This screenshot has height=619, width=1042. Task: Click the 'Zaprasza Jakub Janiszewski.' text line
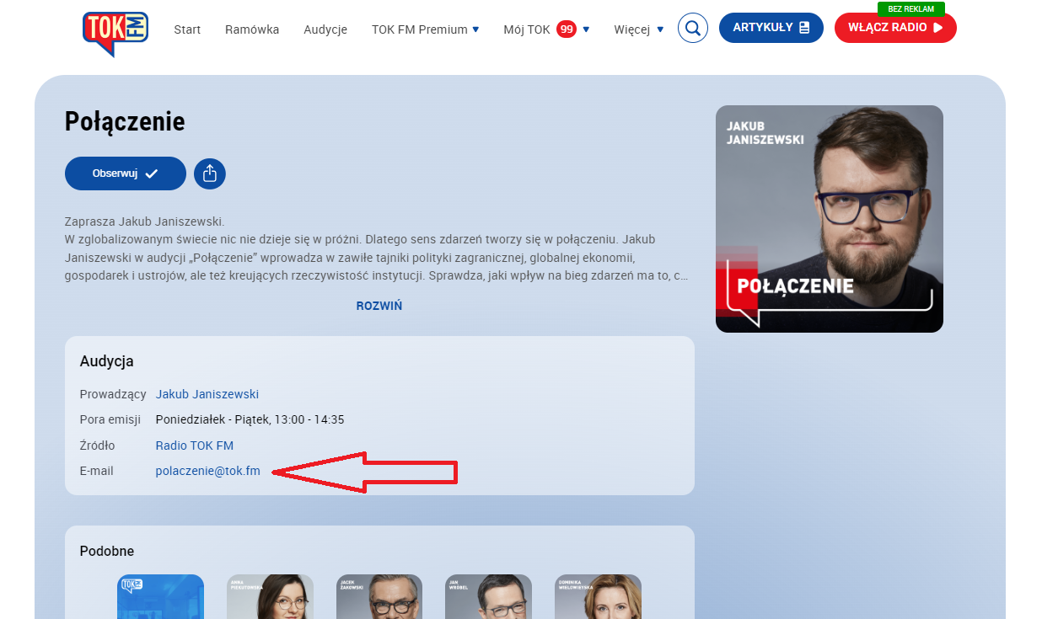pos(145,222)
